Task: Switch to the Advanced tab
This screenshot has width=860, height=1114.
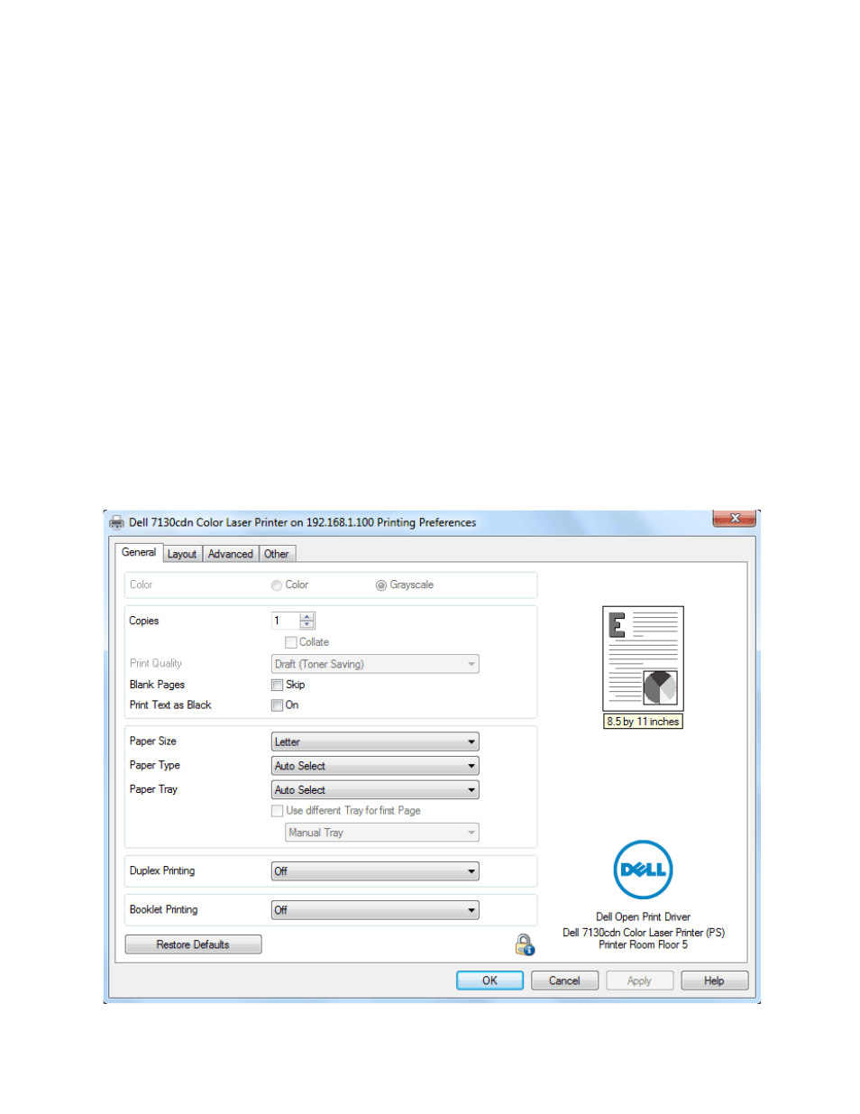Action: pyautogui.click(x=231, y=554)
